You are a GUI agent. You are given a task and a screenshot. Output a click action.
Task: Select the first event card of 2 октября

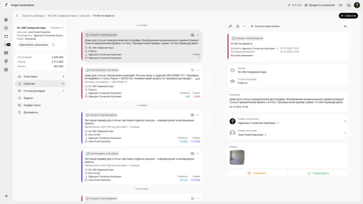pos(142,46)
